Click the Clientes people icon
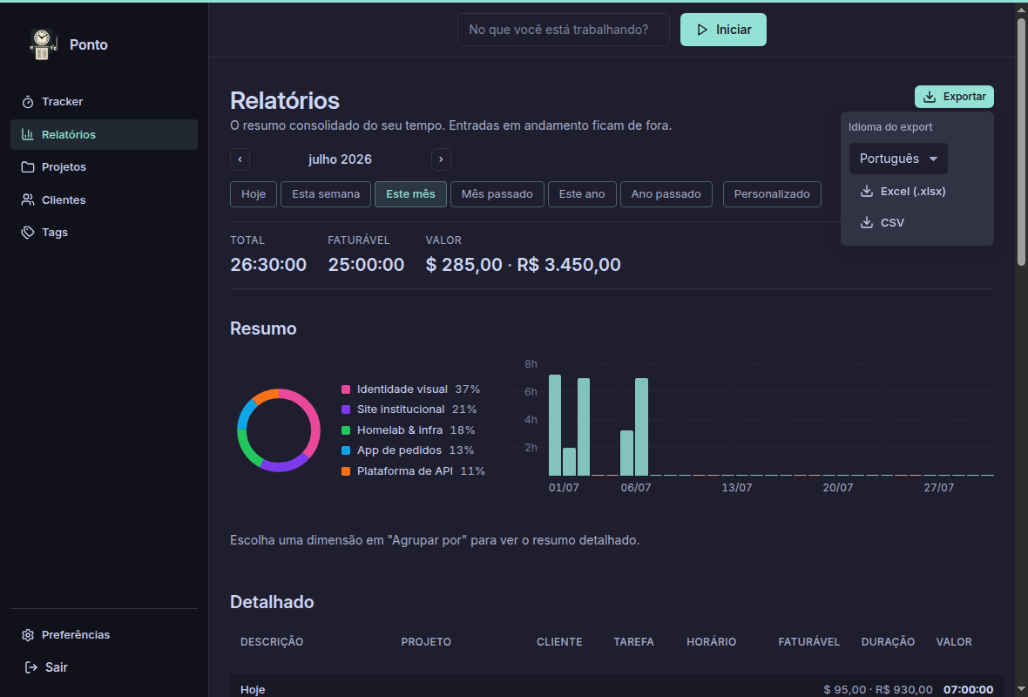 [x=28, y=200]
